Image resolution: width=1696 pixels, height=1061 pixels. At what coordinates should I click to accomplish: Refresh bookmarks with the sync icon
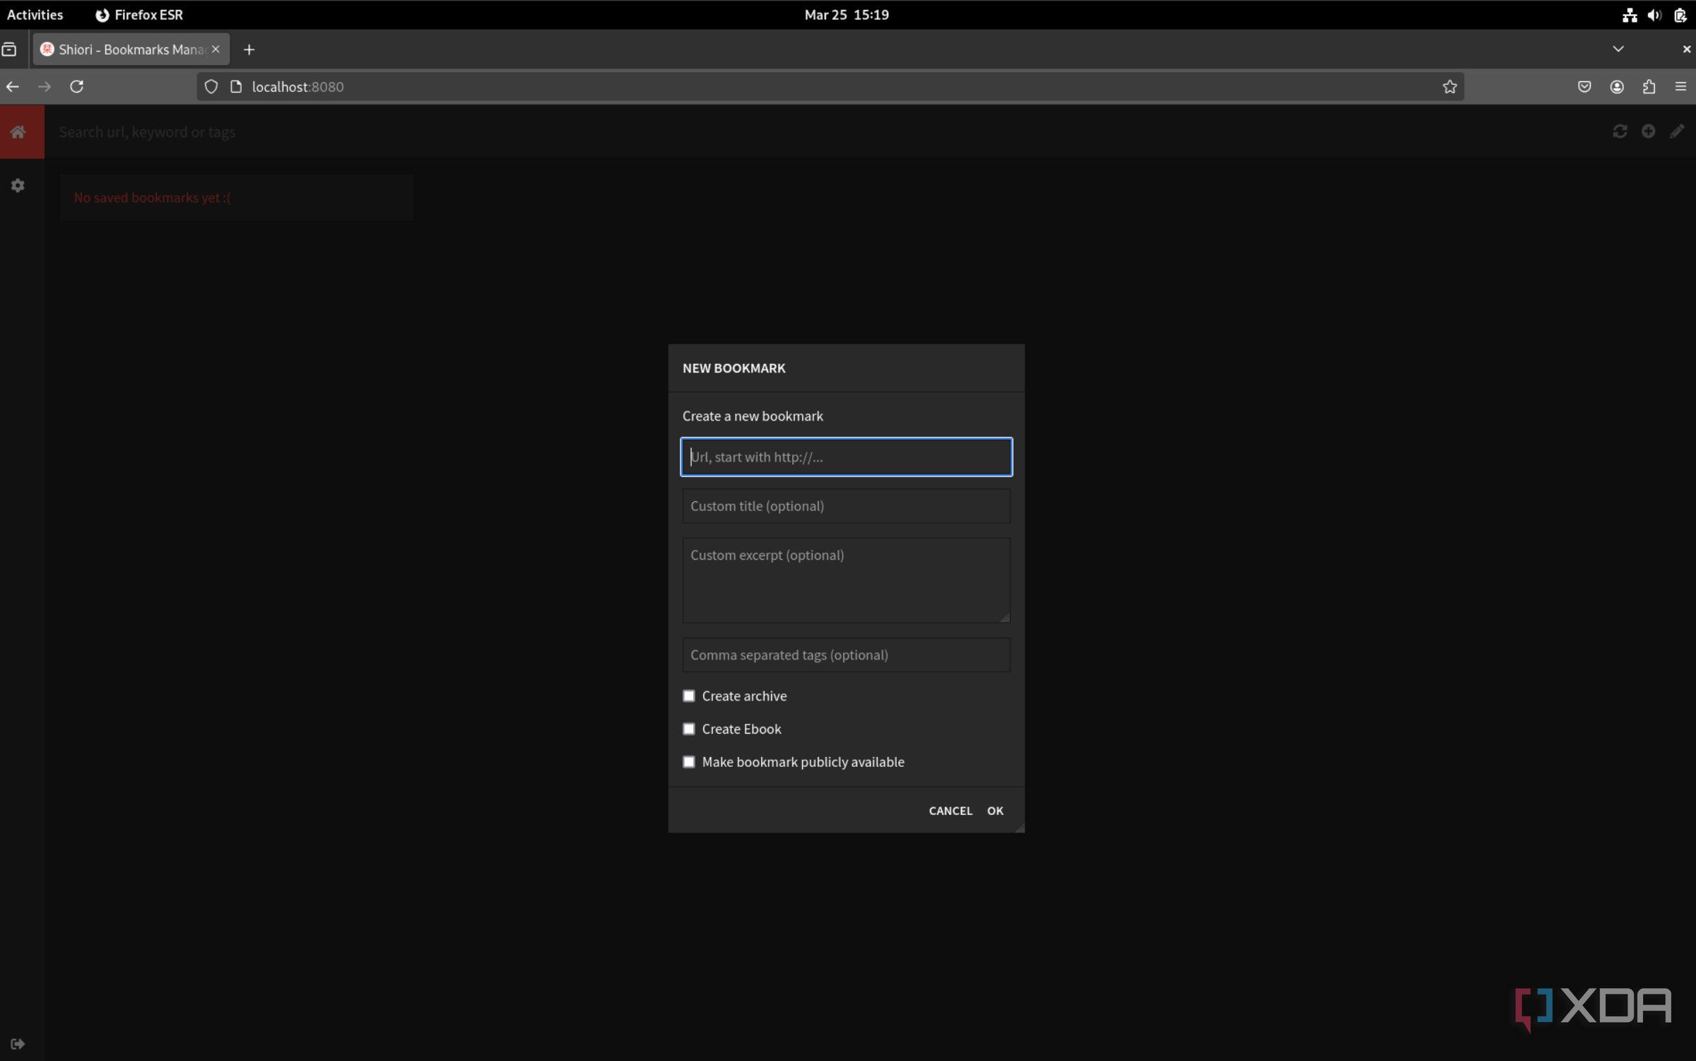pyautogui.click(x=1620, y=131)
